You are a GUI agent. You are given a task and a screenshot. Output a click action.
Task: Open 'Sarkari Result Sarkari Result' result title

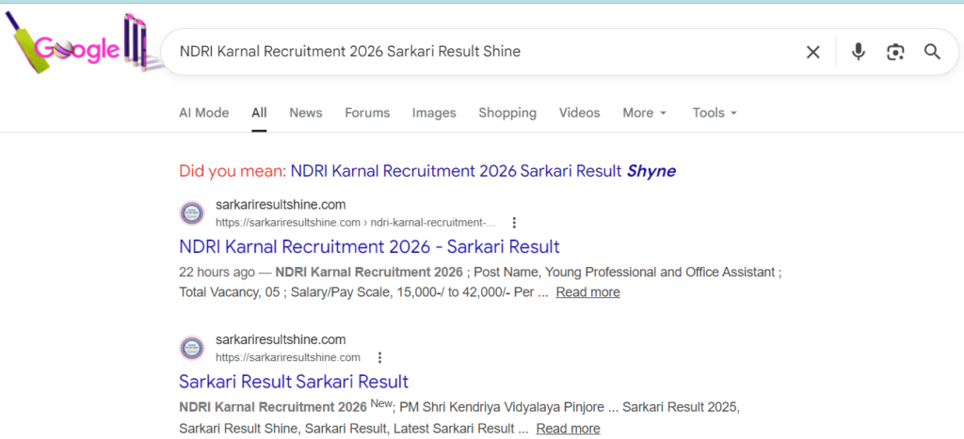(x=293, y=382)
